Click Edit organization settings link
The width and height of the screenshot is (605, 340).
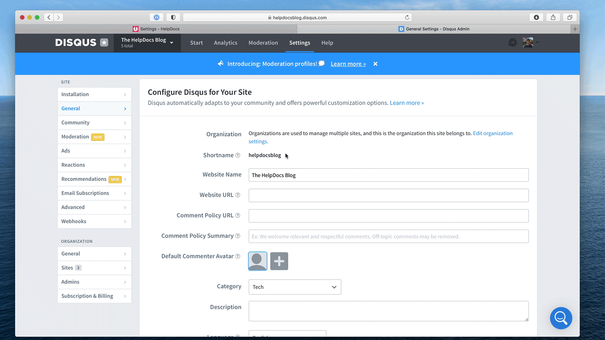[x=381, y=137]
